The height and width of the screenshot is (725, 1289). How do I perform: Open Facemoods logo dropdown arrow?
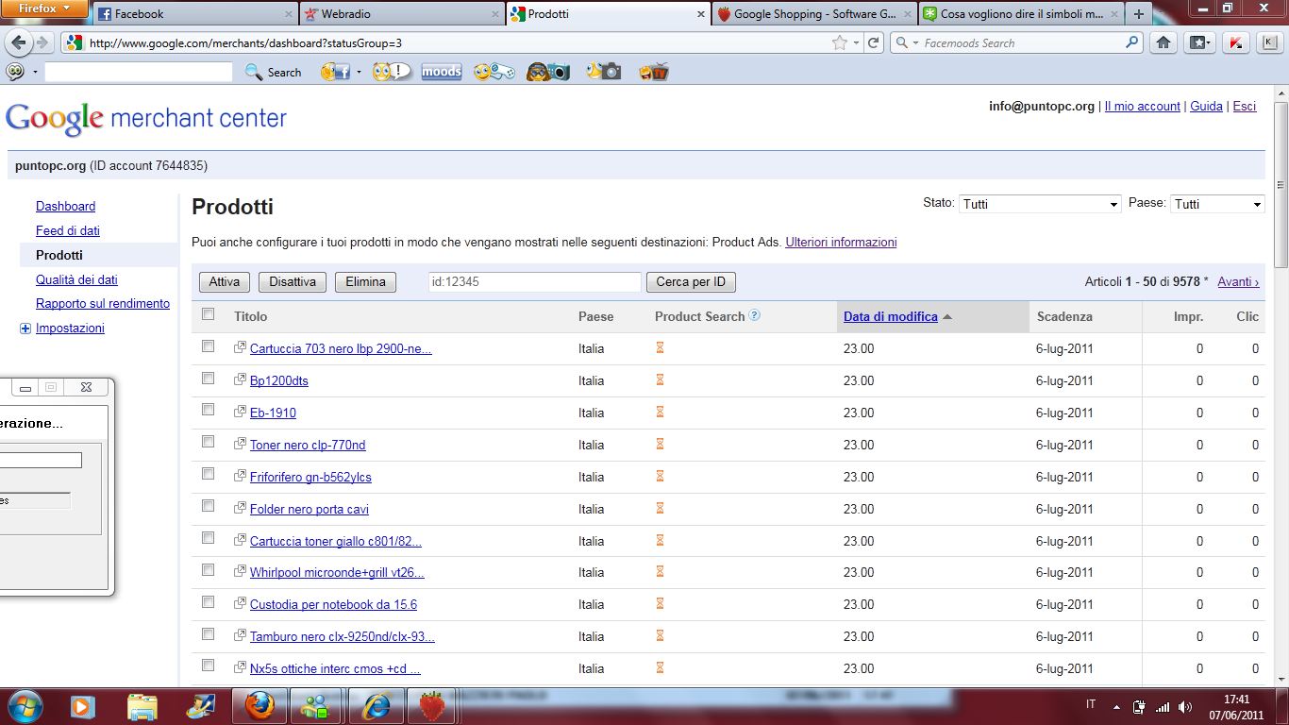click(x=35, y=72)
